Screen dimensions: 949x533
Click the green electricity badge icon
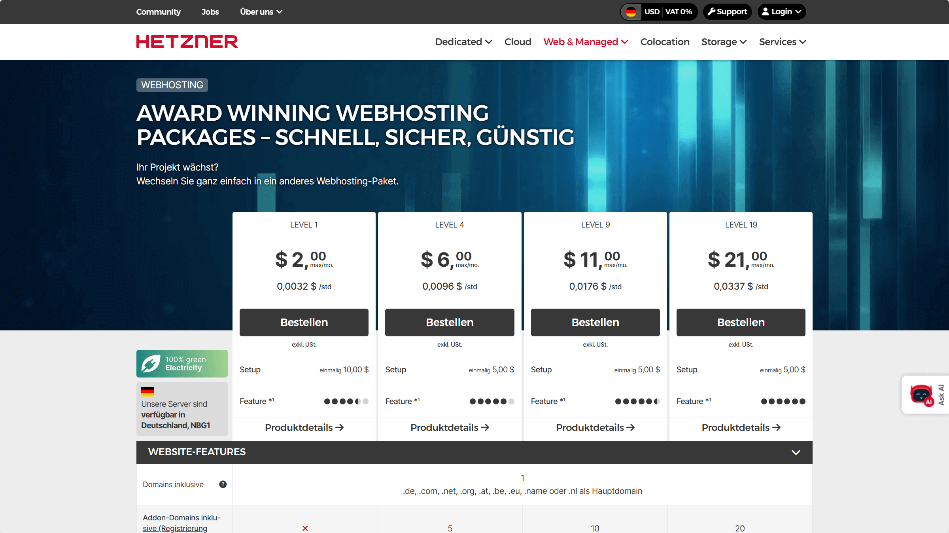pos(151,363)
